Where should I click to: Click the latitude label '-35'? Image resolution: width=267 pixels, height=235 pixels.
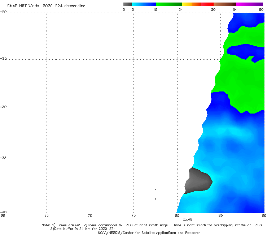pyautogui.click(x=3, y=158)
